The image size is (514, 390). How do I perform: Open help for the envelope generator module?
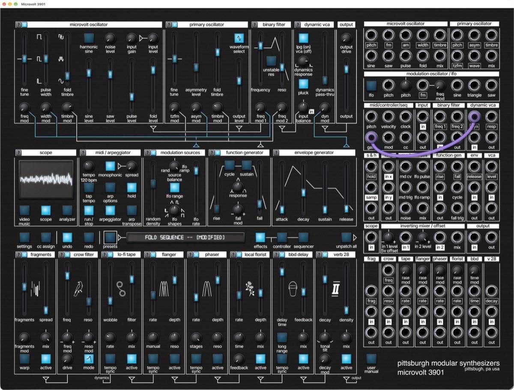pos(275,153)
